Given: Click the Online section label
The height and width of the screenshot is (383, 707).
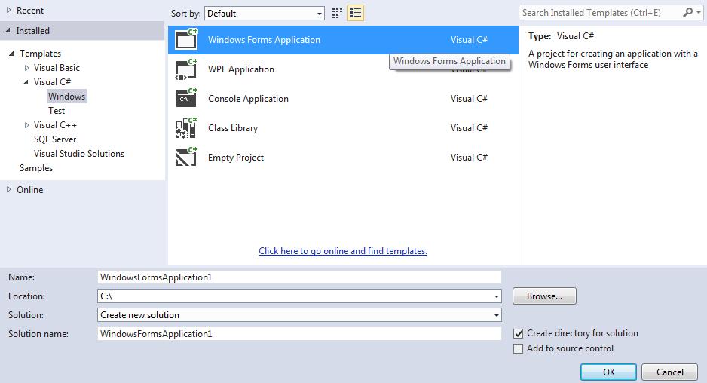Looking at the screenshot, I should 29,190.
